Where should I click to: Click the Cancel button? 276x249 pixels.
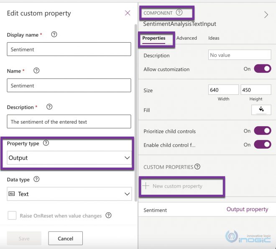[66, 238]
